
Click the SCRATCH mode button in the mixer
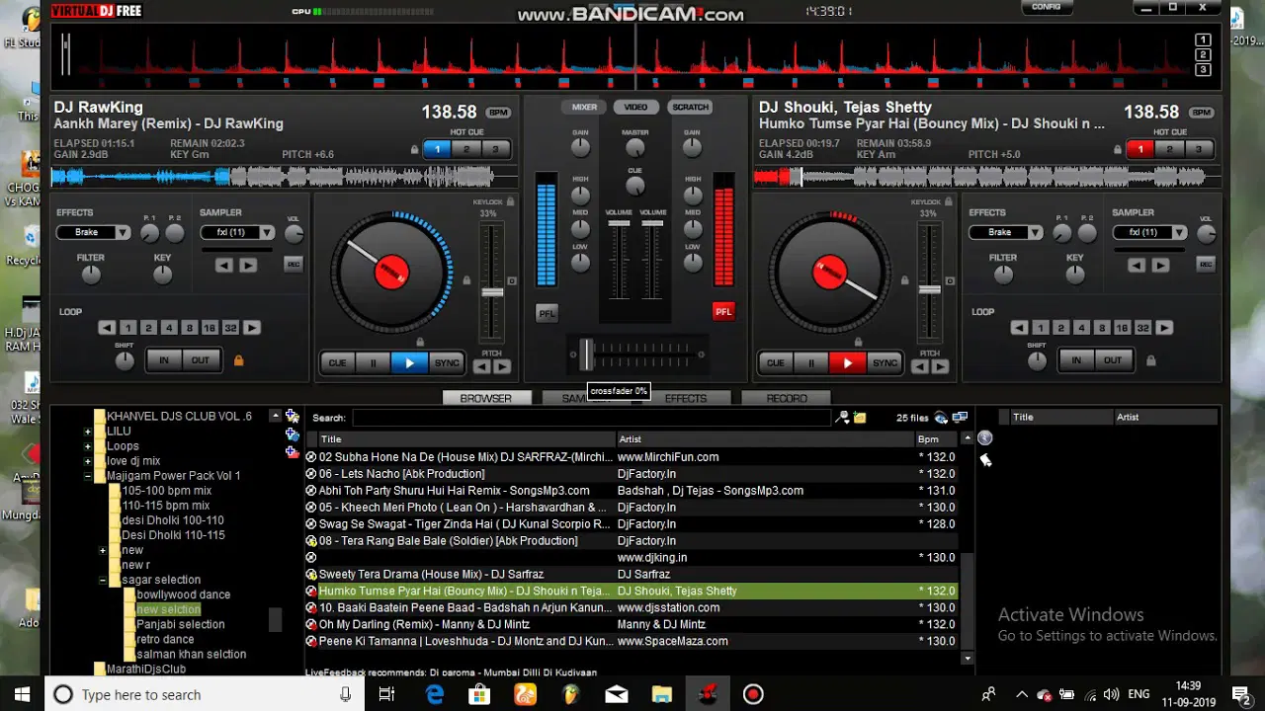[x=690, y=107]
